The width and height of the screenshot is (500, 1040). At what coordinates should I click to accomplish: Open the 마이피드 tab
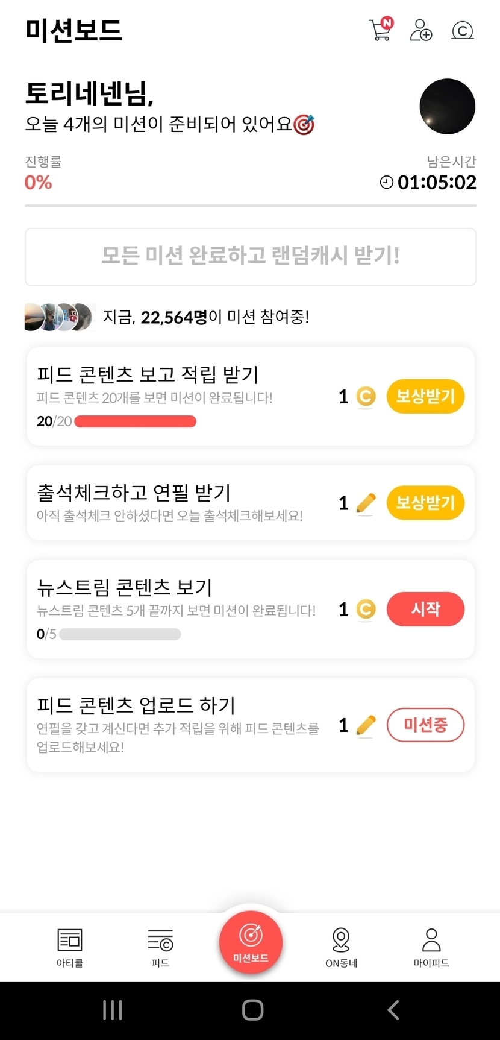(431, 947)
